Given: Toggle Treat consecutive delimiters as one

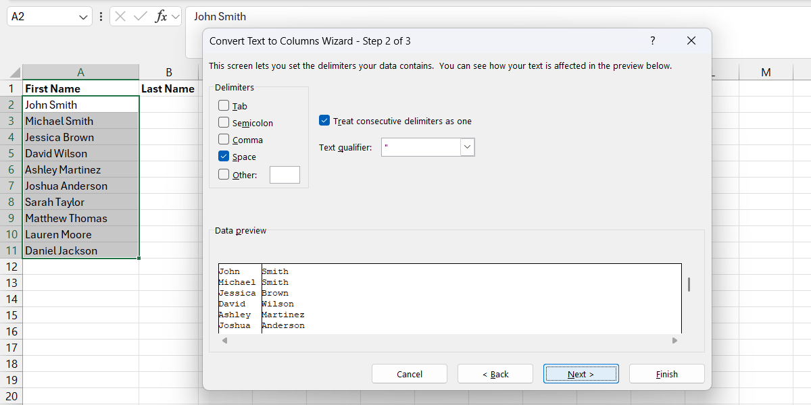Looking at the screenshot, I should coord(324,121).
